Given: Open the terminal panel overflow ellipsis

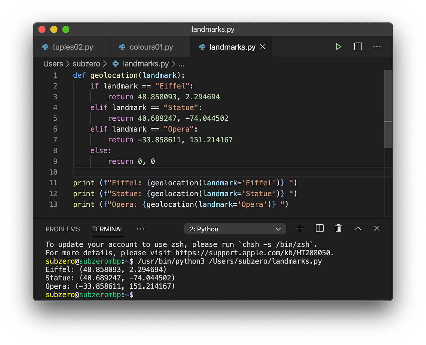Looking at the screenshot, I should [140, 229].
